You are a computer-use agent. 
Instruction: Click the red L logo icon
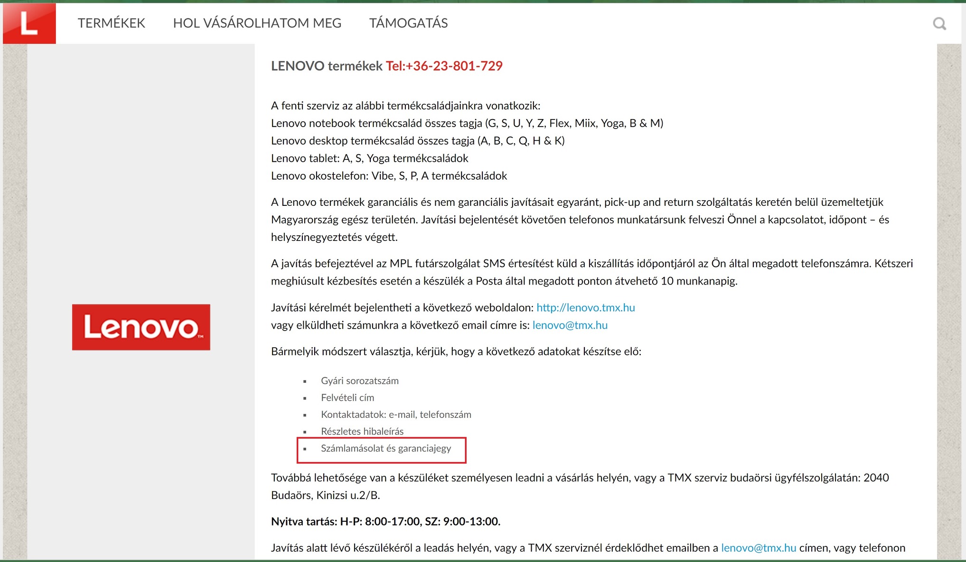coord(29,23)
